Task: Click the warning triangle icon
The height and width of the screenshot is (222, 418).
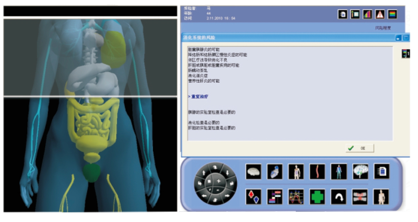Action: click(x=380, y=14)
